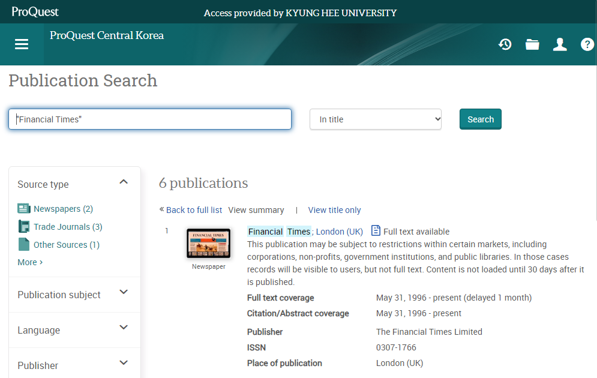Open the Financial Times publication record
The image size is (597, 378).
point(281,231)
